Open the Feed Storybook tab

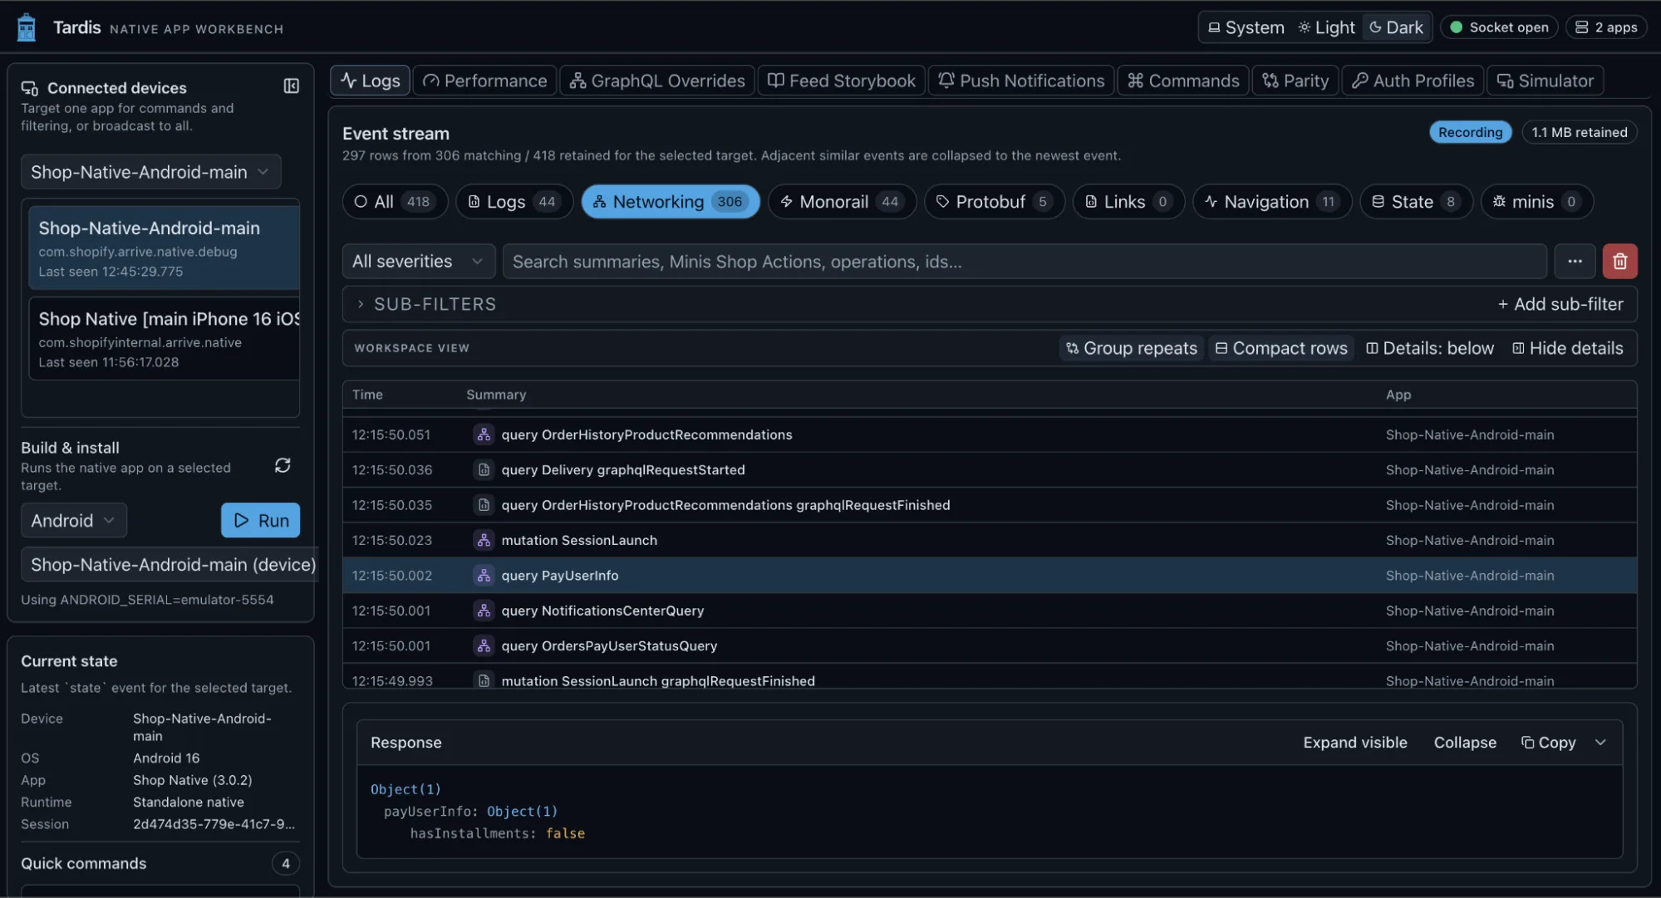842,81
